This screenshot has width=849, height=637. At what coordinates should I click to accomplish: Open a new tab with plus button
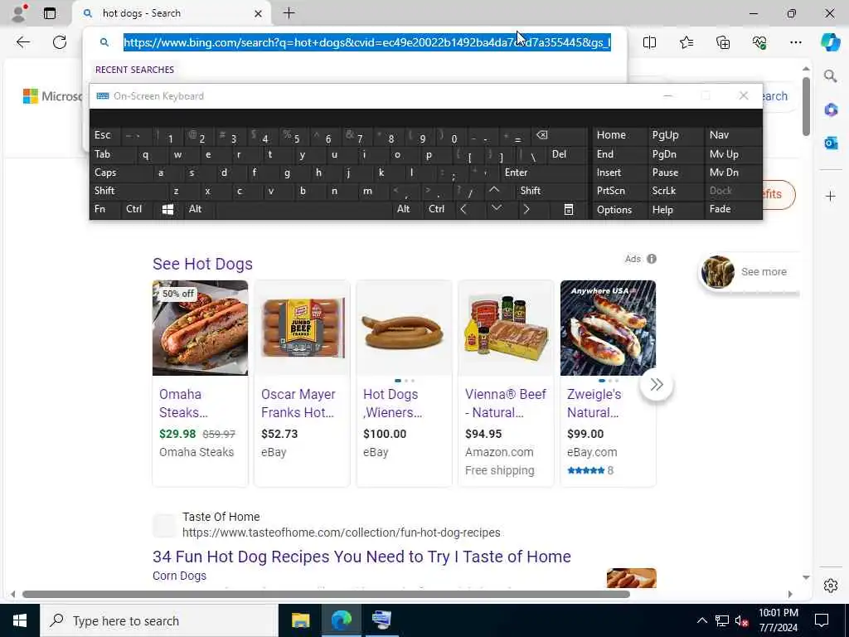click(289, 13)
